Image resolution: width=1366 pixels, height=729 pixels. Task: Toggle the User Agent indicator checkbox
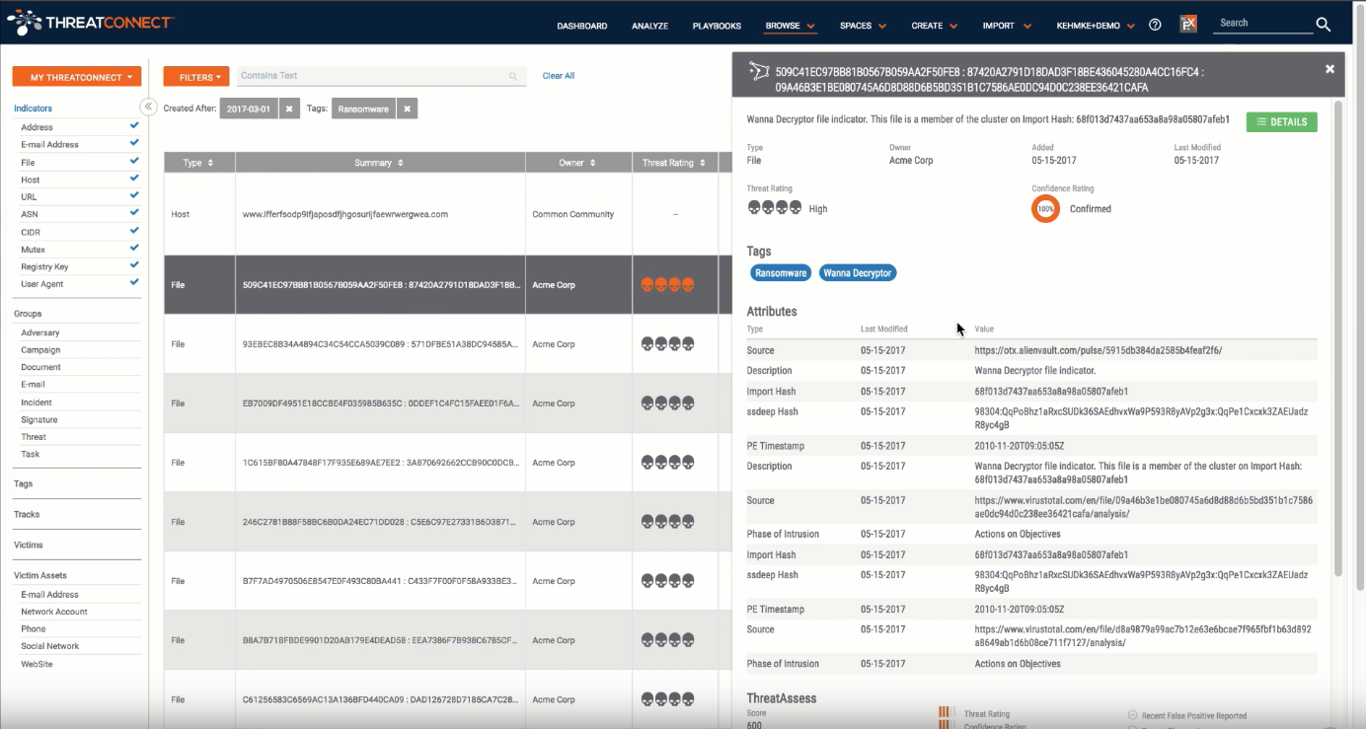coord(134,282)
